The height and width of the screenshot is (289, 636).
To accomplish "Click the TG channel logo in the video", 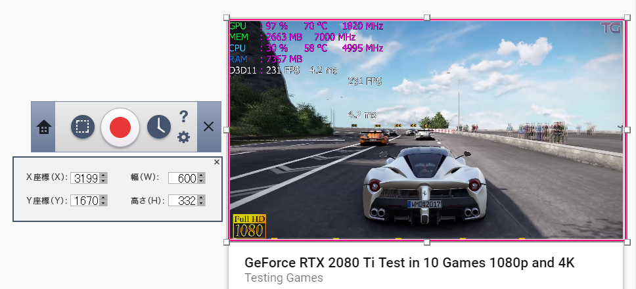I will click(611, 28).
